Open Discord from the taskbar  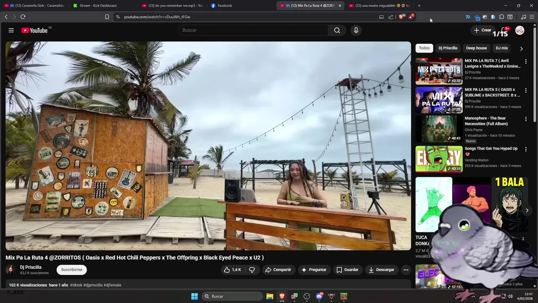[x=319, y=296]
